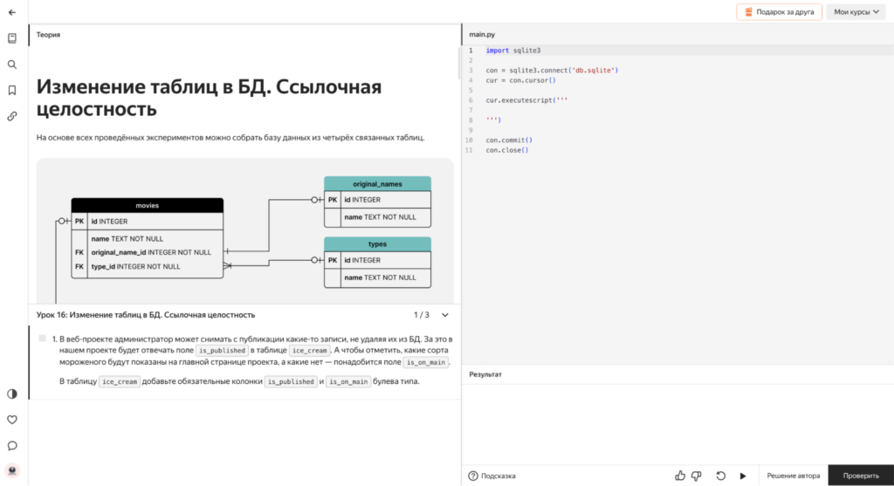Open bookmarks from the sidebar
Viewport: 894px width, 486px height.
(x=12, y=90)
